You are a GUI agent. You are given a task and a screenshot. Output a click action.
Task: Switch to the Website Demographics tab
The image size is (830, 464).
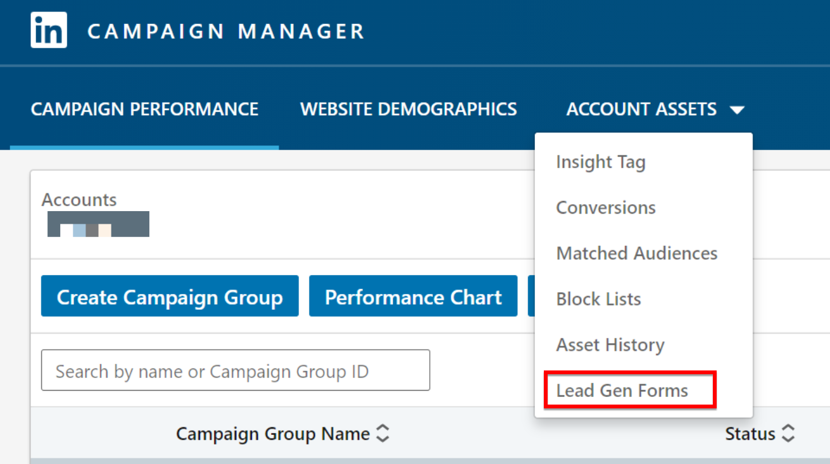pyautogui.click(x=408, y=109)
